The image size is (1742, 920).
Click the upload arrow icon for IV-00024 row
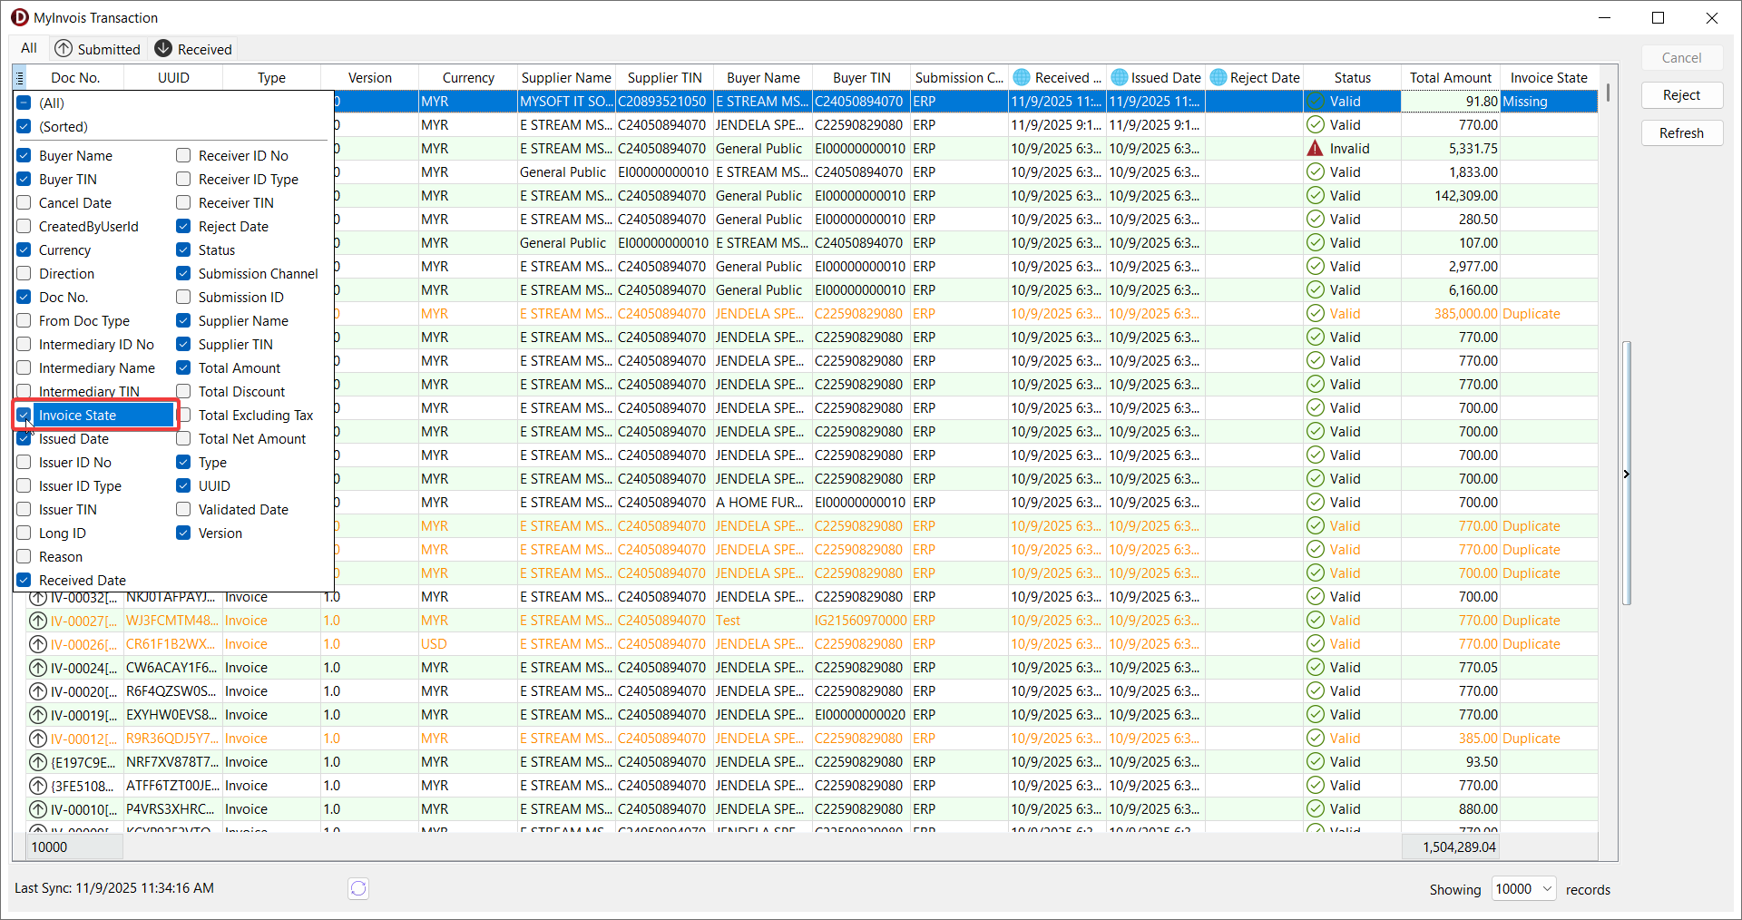click(x=38, y=668)
